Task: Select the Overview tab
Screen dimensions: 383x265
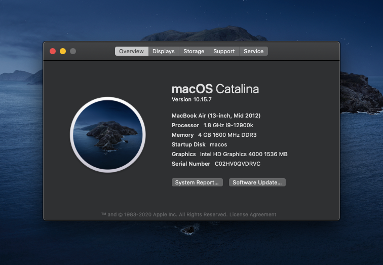Action: tap(131, 51)
